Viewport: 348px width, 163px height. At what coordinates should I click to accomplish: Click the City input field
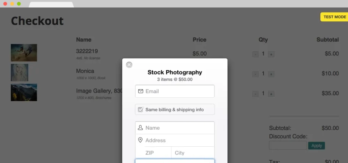193,152
